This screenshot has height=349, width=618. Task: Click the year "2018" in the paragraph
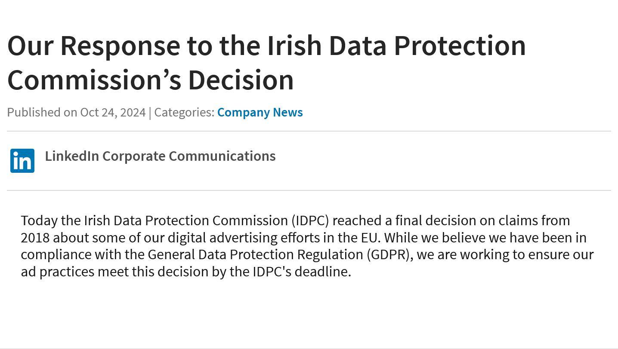tap(35, 238)
